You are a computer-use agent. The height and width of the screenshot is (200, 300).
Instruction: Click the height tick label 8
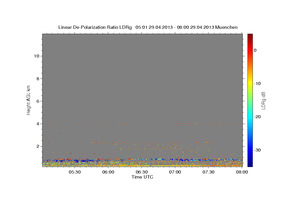coord(37,78)
